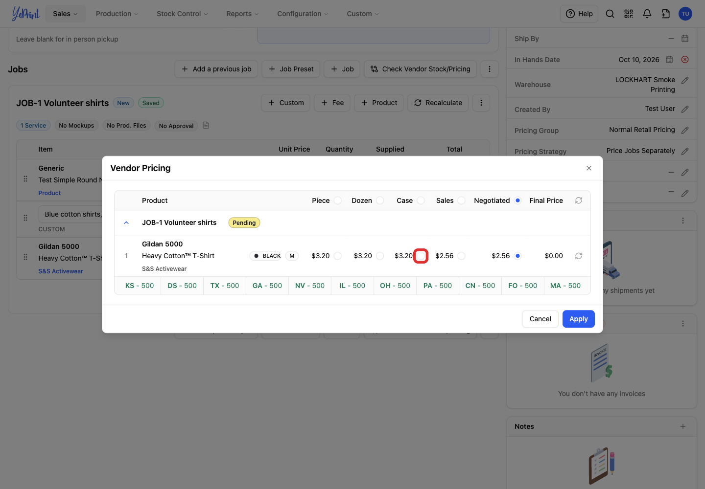The height and width of the screenshot is (489, 705).
Task: Open notifications bell icon
Action: pyautogui.click(x=647, y=14)
